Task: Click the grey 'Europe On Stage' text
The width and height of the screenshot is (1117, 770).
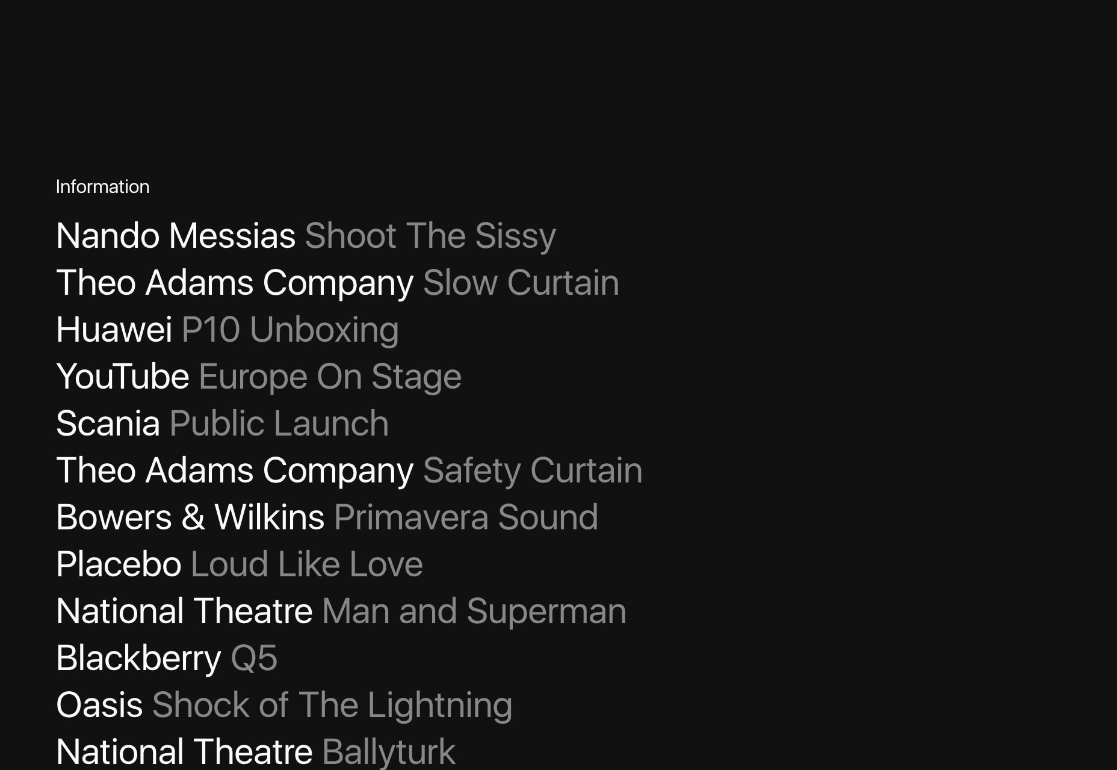Action: (x=330, y=377)
